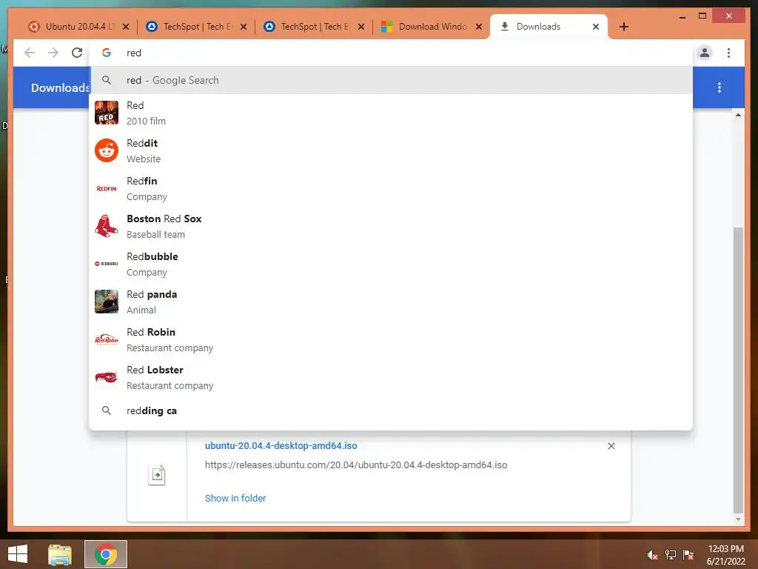Close the second TechSpot tab
Image resolution: width=758 pixels, height=569 pixels.
[x=361, y=27]
